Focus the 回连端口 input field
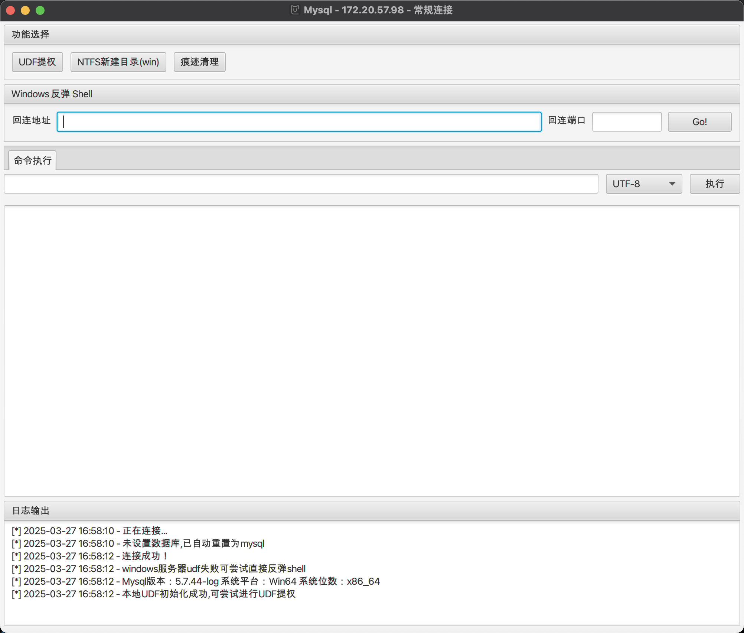Viewport: 744px width, 633px height. point(627,122)
